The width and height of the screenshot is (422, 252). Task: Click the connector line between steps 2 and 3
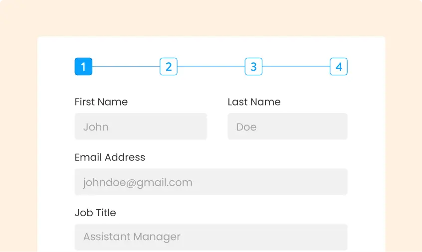pos(211,66)
